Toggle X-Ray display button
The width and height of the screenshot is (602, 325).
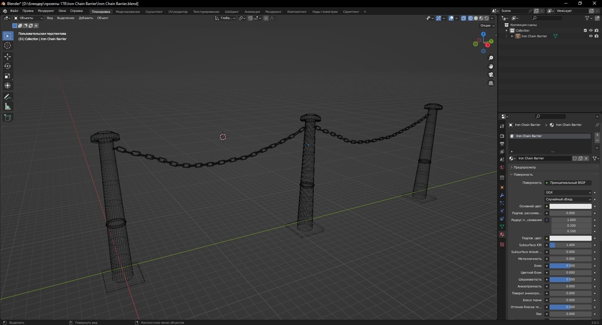coord(464,18)
